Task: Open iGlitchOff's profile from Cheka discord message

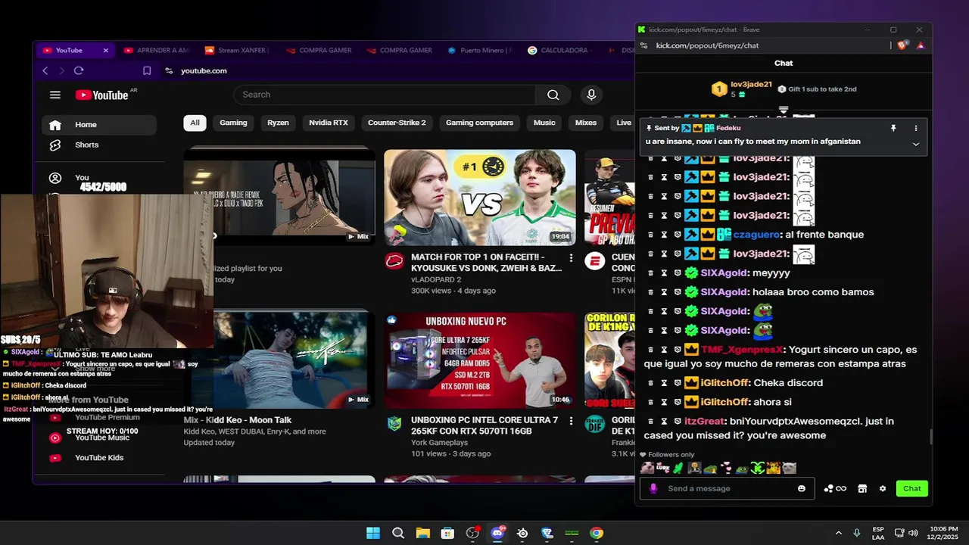Action: (x=724, y=383)
